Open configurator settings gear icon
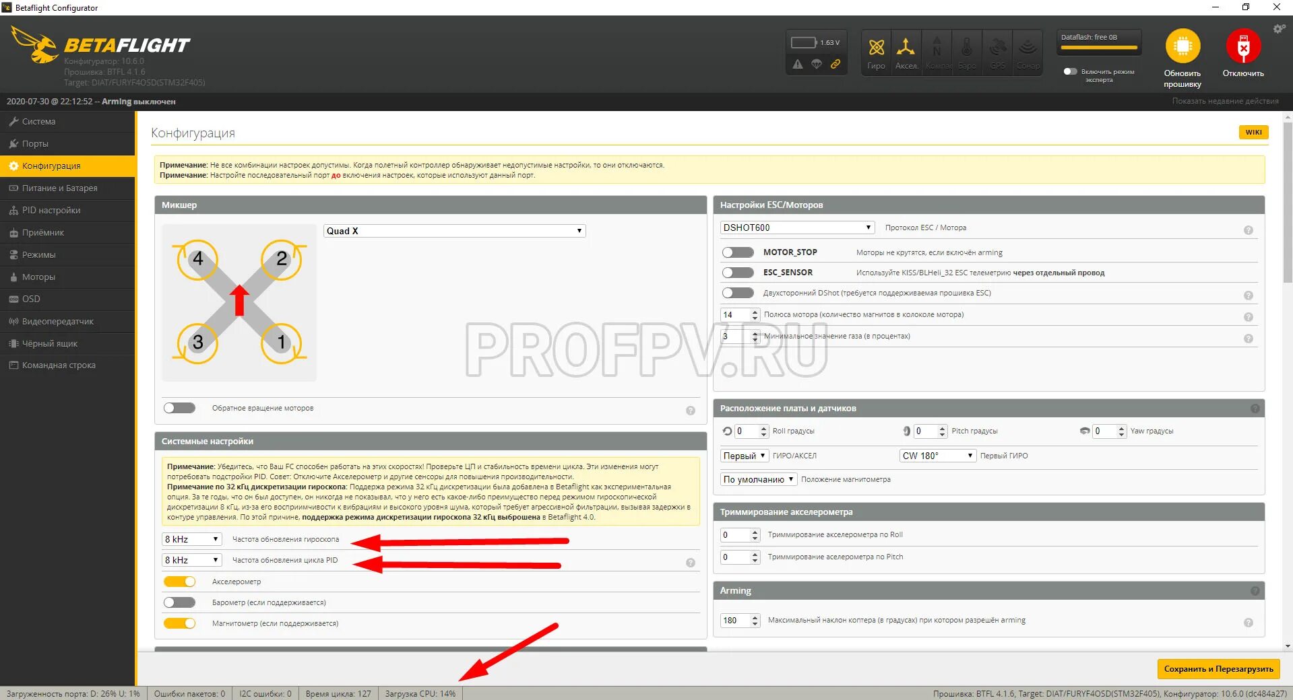1293x700 pixels. [1279, 29]
